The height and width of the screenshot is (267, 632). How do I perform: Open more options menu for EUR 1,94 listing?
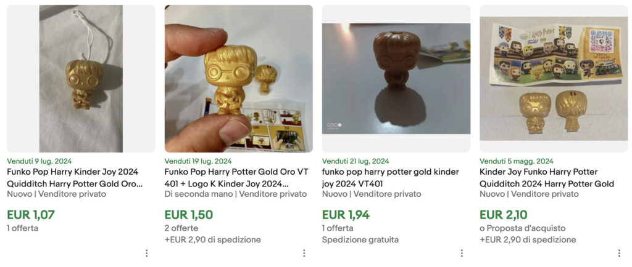click(x=462, y=253)
